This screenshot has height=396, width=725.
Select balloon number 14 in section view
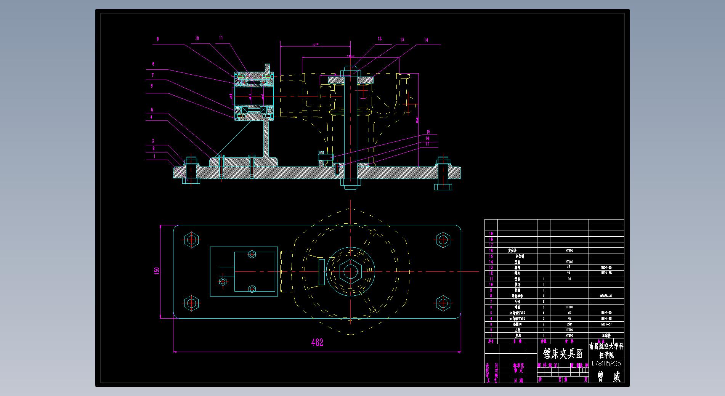coord(426,40)
